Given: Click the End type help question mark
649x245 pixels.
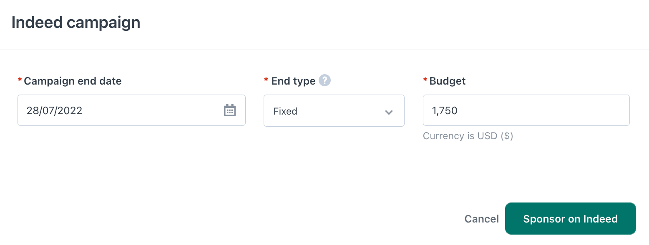Looking at the screenshot, I should 324,80.
